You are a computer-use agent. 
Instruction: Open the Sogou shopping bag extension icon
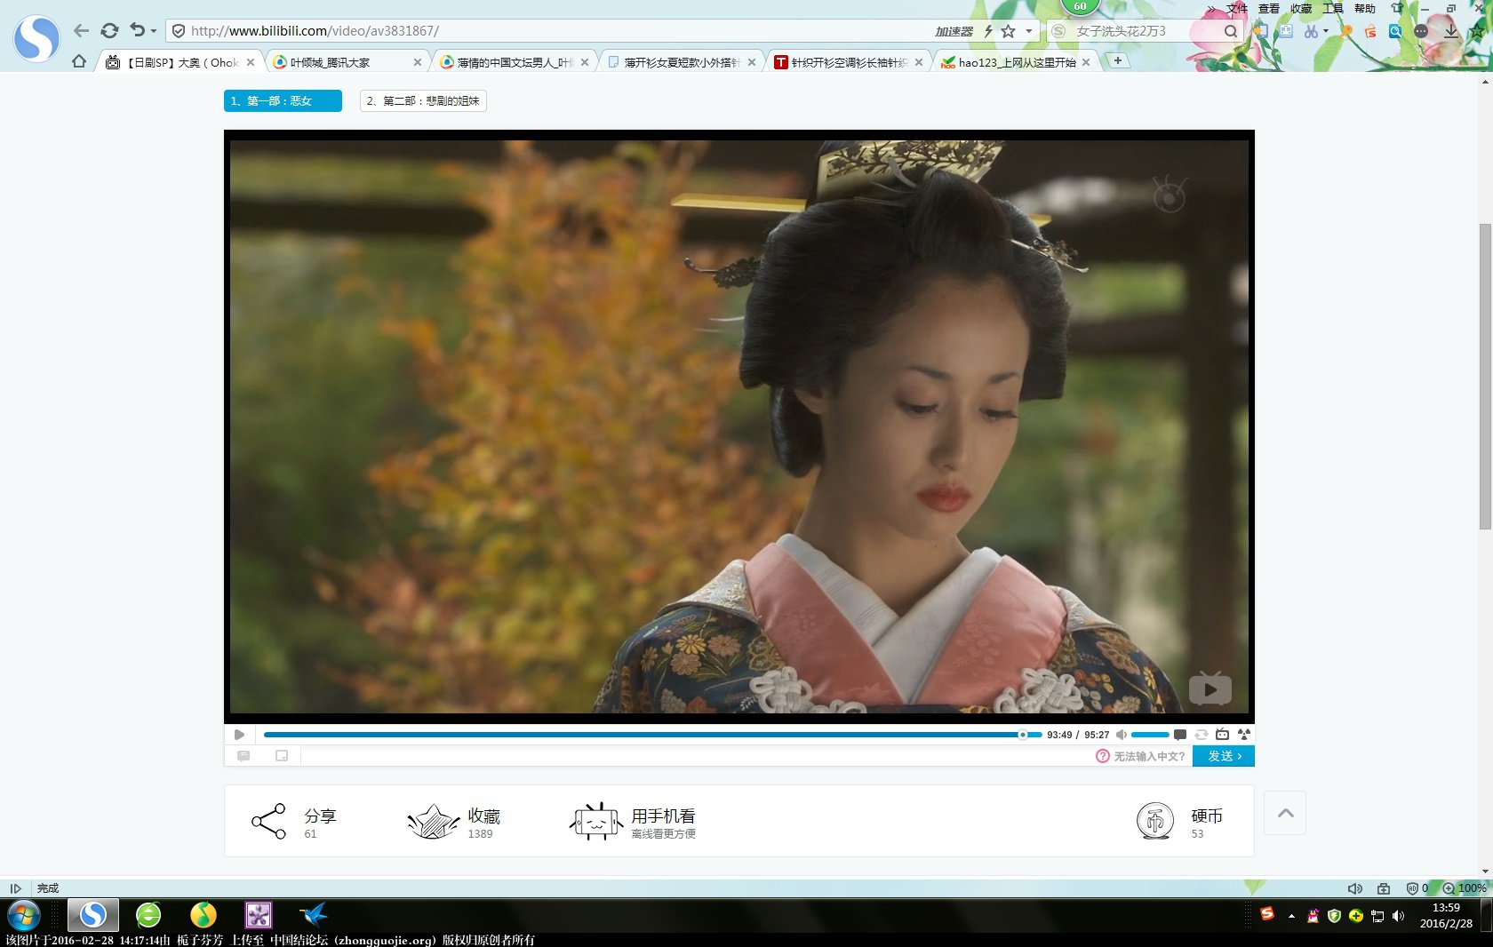(1370, 31)
